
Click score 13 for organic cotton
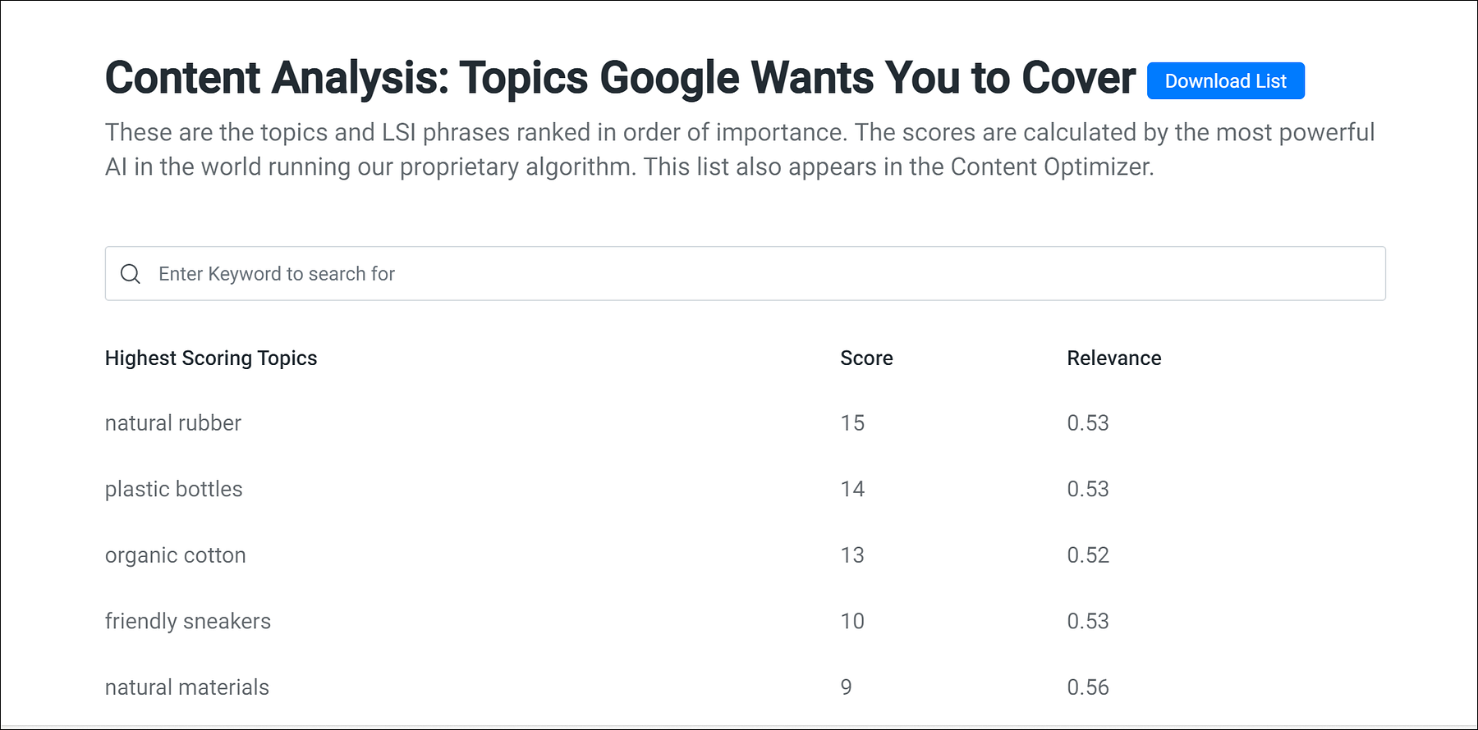852,555
